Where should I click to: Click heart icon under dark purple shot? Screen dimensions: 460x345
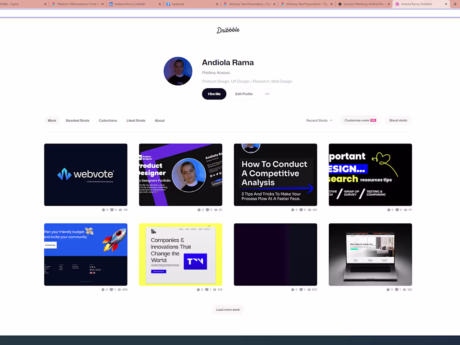pyautogui.click(x=301, y=289)
